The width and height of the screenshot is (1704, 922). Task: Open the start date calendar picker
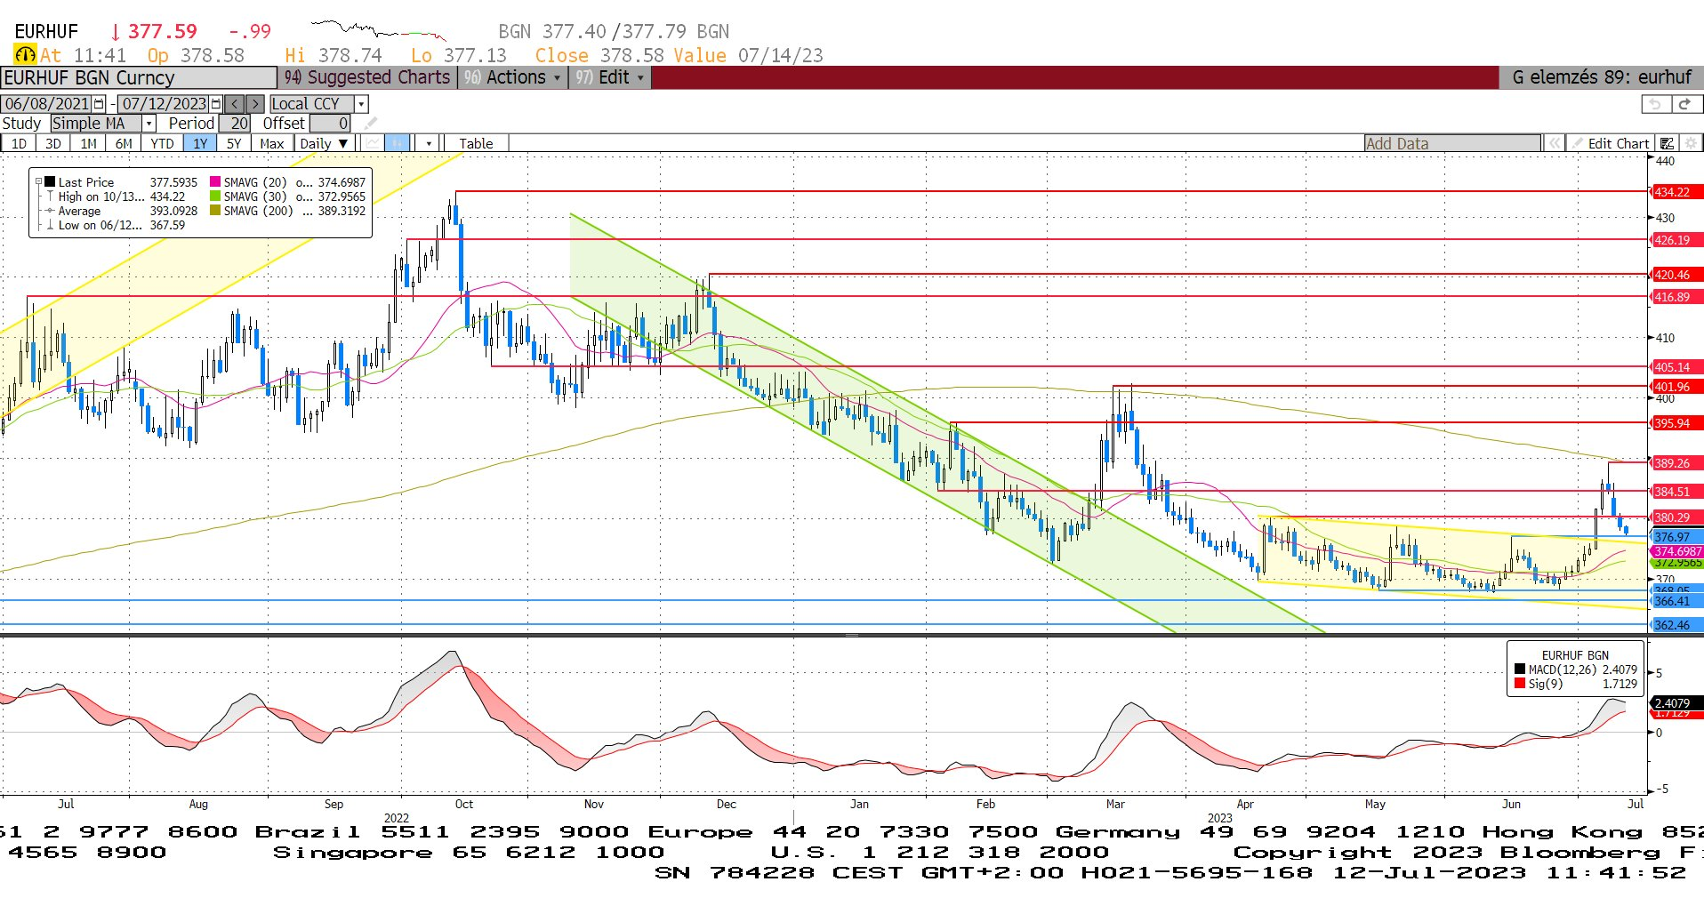pos(99,104)
